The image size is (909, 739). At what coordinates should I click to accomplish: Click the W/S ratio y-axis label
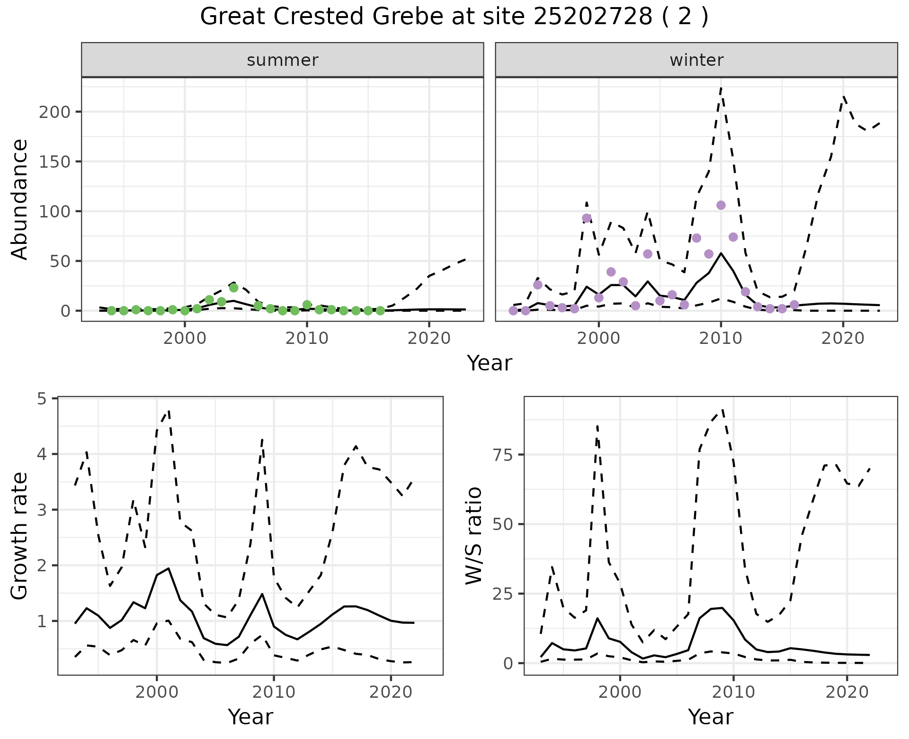point(473,536)
